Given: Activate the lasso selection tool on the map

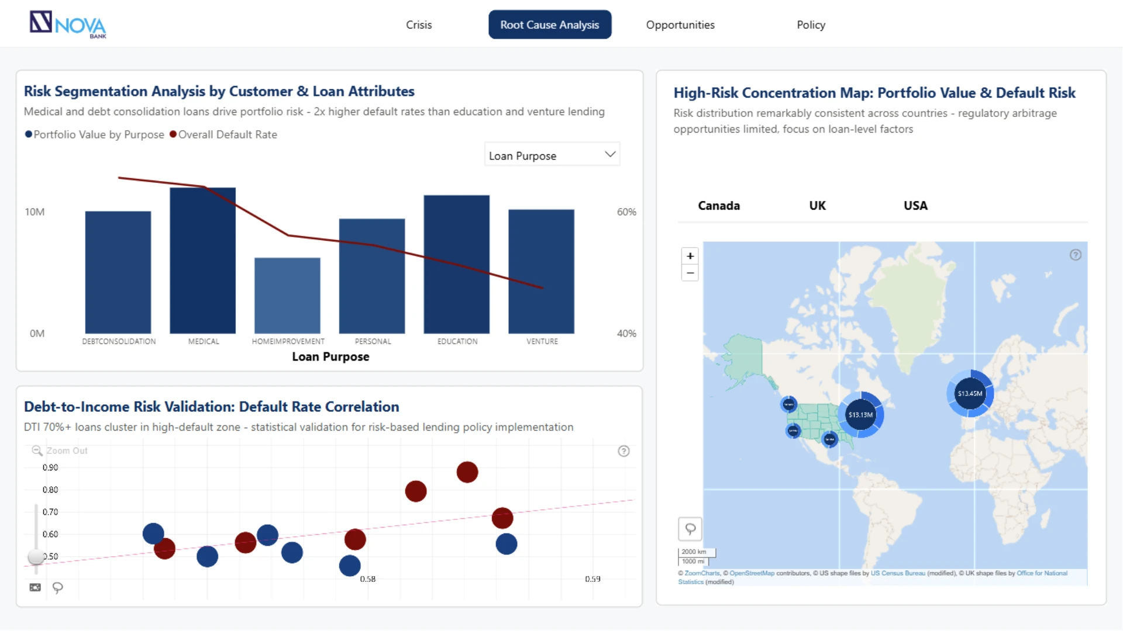Looking at the screenshot, I should tap(690, 529).
